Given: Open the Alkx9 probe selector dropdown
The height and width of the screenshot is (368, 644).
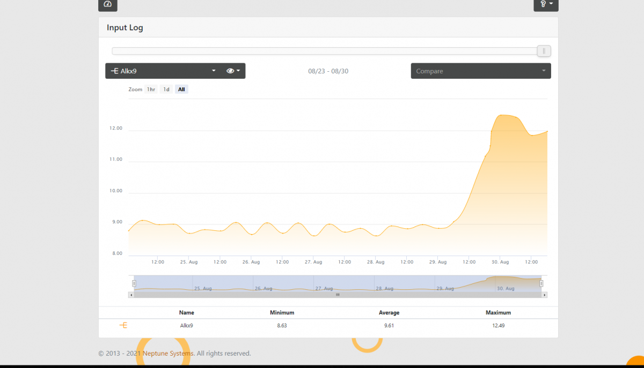Looking at the screenshot, I should tap(163, 71).
